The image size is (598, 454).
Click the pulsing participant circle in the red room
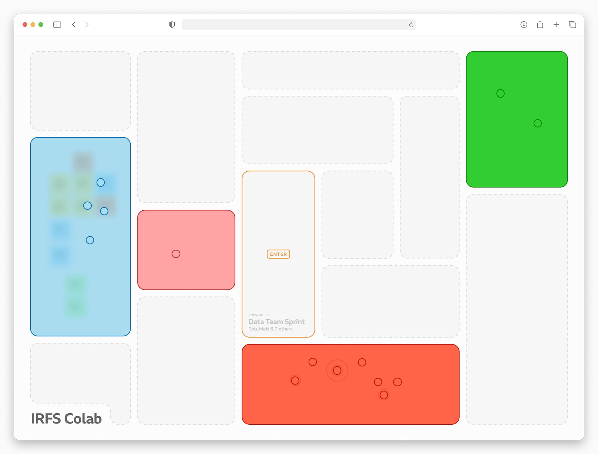[337, 371]
